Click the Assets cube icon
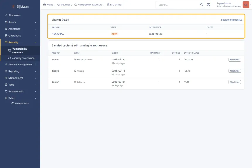This screenshot has height=168, width=252. 6,22
